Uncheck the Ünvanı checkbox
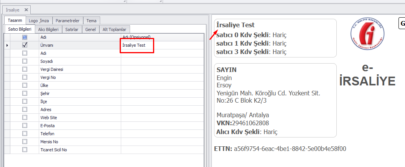Viewport: 405px width, 167px height. click(25, 45)
